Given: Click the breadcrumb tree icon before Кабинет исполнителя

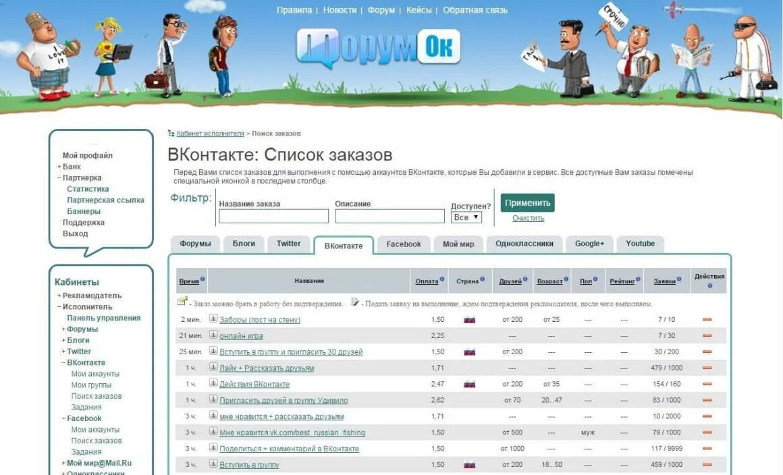Looking at the screenshot, I should coord(171,133).
